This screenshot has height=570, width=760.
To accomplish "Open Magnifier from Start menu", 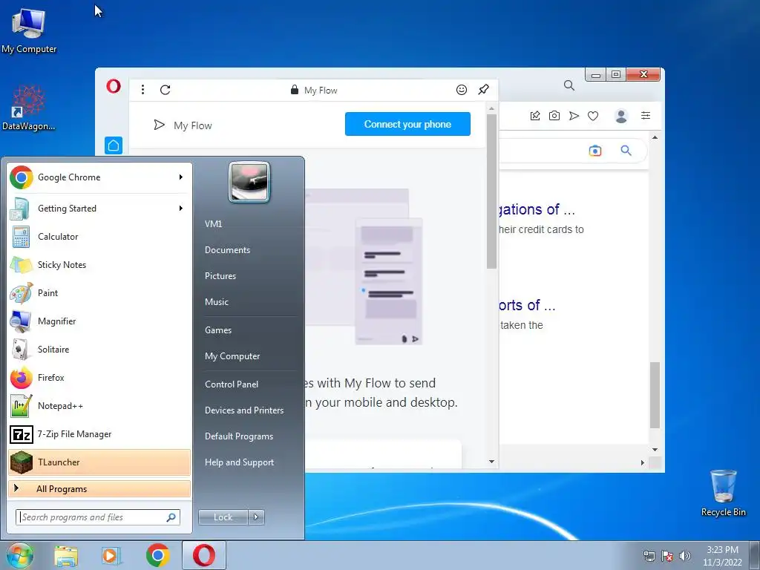I will 99,321.
